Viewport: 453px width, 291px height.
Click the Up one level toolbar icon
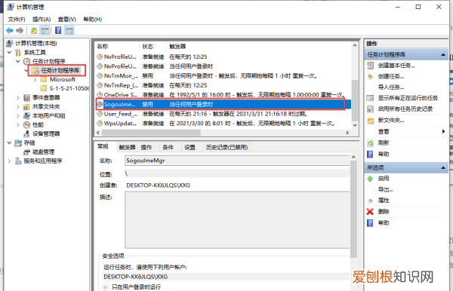(34, 30)
